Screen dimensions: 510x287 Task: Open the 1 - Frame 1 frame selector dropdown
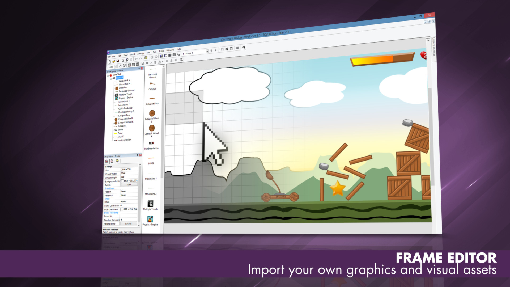[x=207, y=51]
